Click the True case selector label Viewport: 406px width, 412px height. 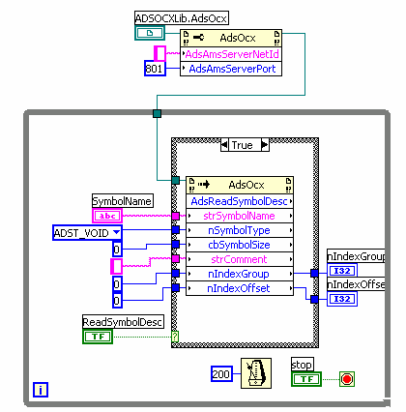245,145
